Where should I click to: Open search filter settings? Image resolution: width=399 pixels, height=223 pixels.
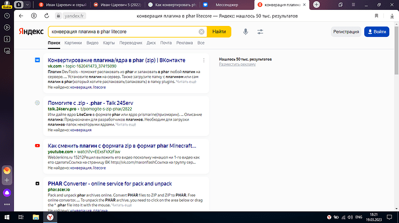(260, 32)
